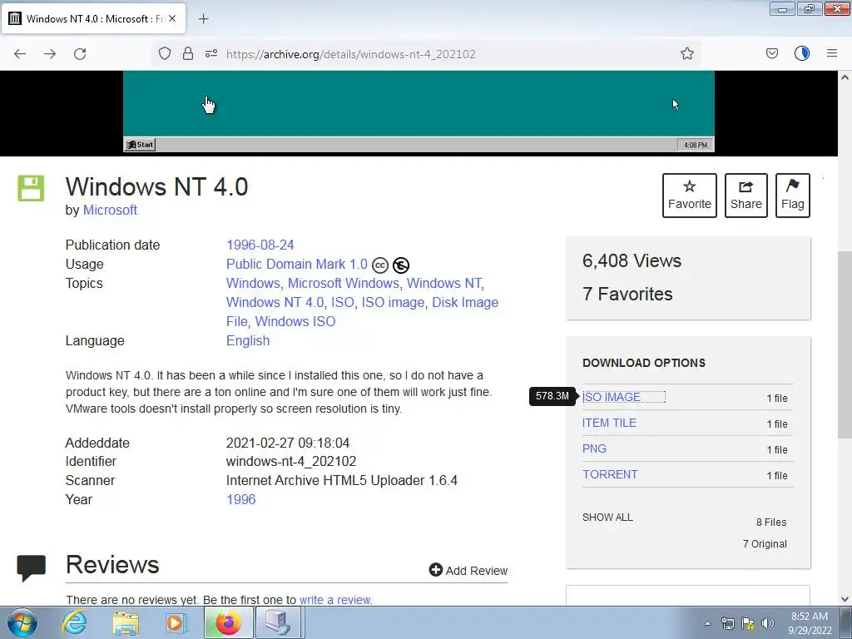Open the 1996 year link
Screen dimensions: 852x639
pyautogui.click(x=240, y=499)
